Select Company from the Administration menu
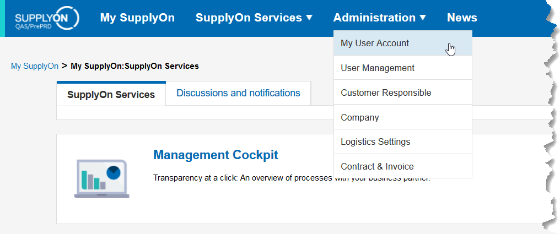The height and width of the screenshot is (234, 560). [x=403, y=117]
